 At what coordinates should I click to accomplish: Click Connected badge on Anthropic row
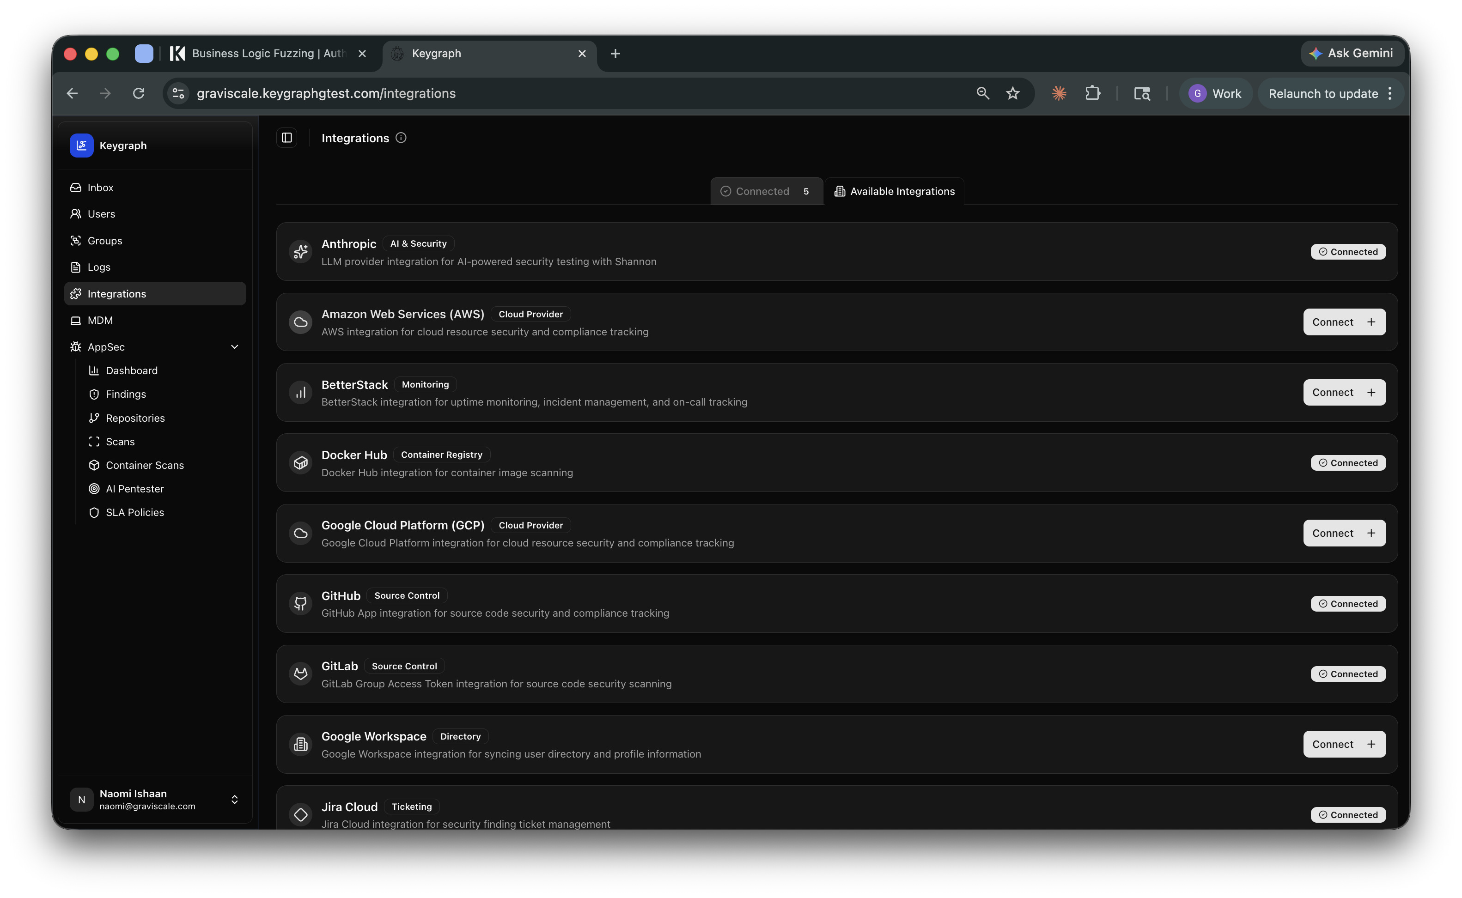[x=1348, y=252]
